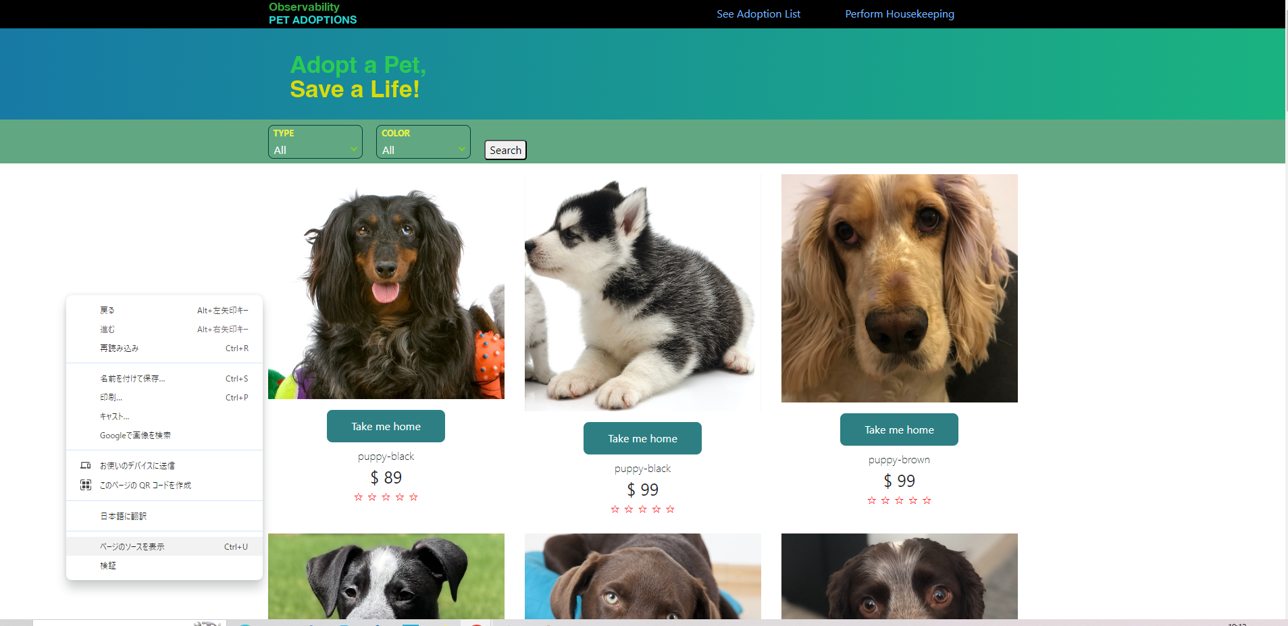
Task: Click the QR code icon in context menu
Action: (x=86, y=485)
